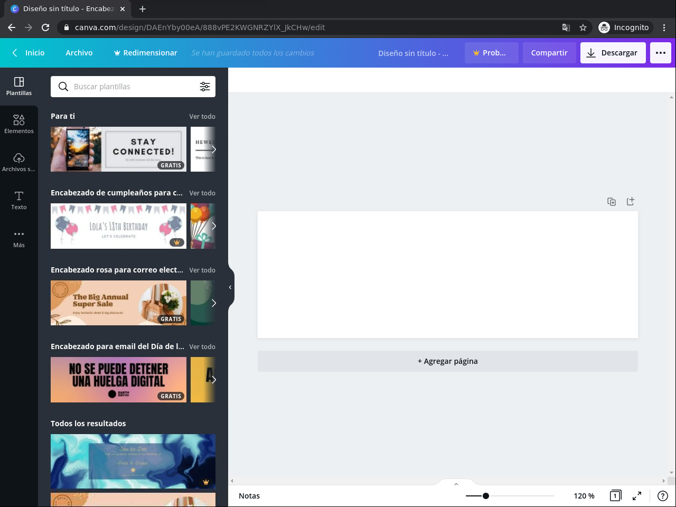Select the Stay Connected template
The height and width of the screenshot is (507, 676).
point(118,149)
